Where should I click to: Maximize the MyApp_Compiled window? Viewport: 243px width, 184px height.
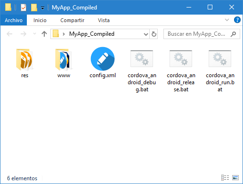tap(210, 7)
